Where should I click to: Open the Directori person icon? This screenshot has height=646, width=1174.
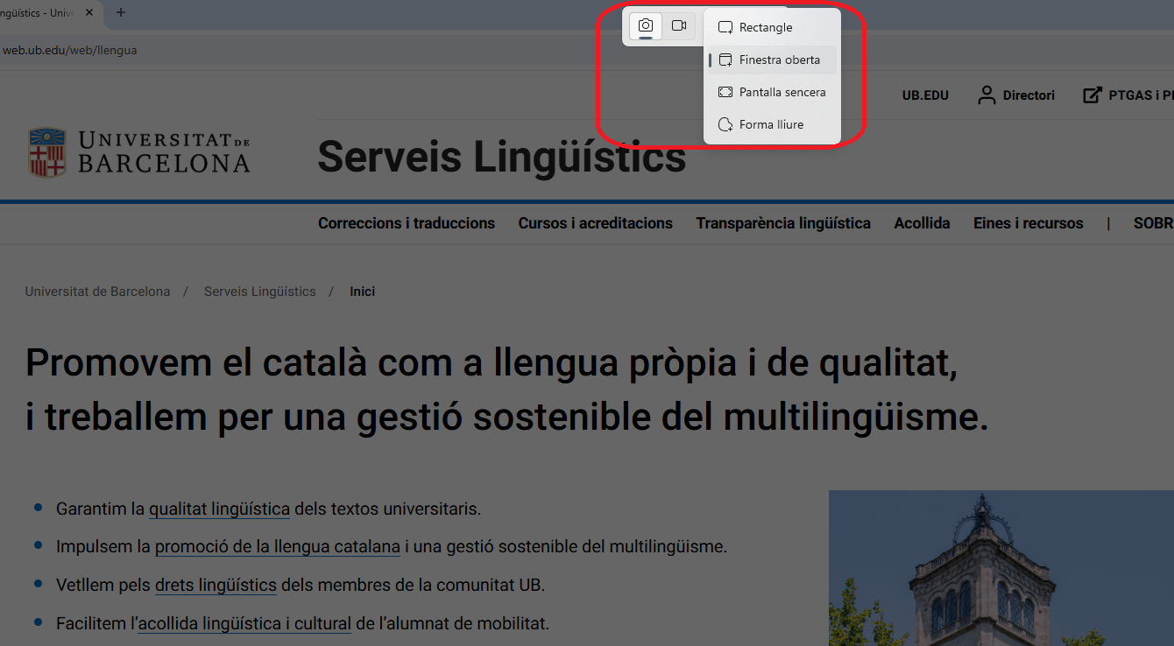pos(987,95)
